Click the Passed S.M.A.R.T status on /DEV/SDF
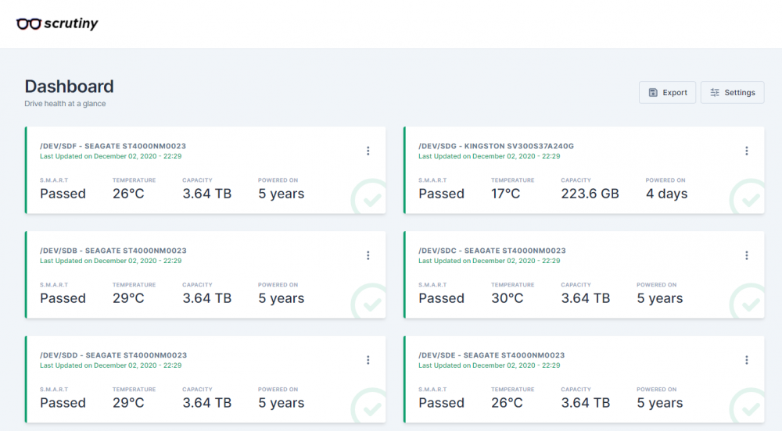The width and height of the screenshot is (782, 431). [x=63, y=194]
